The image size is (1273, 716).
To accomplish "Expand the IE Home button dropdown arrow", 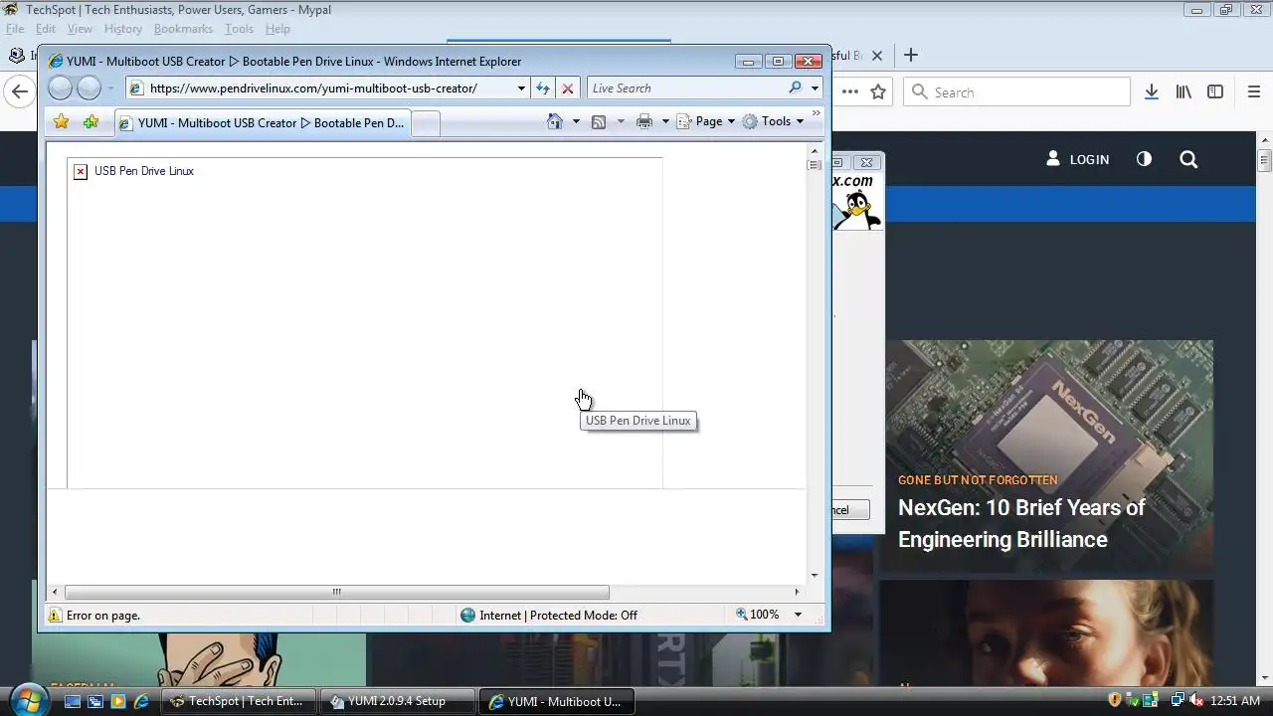I will pyautogui.click(x=575, y=121).
